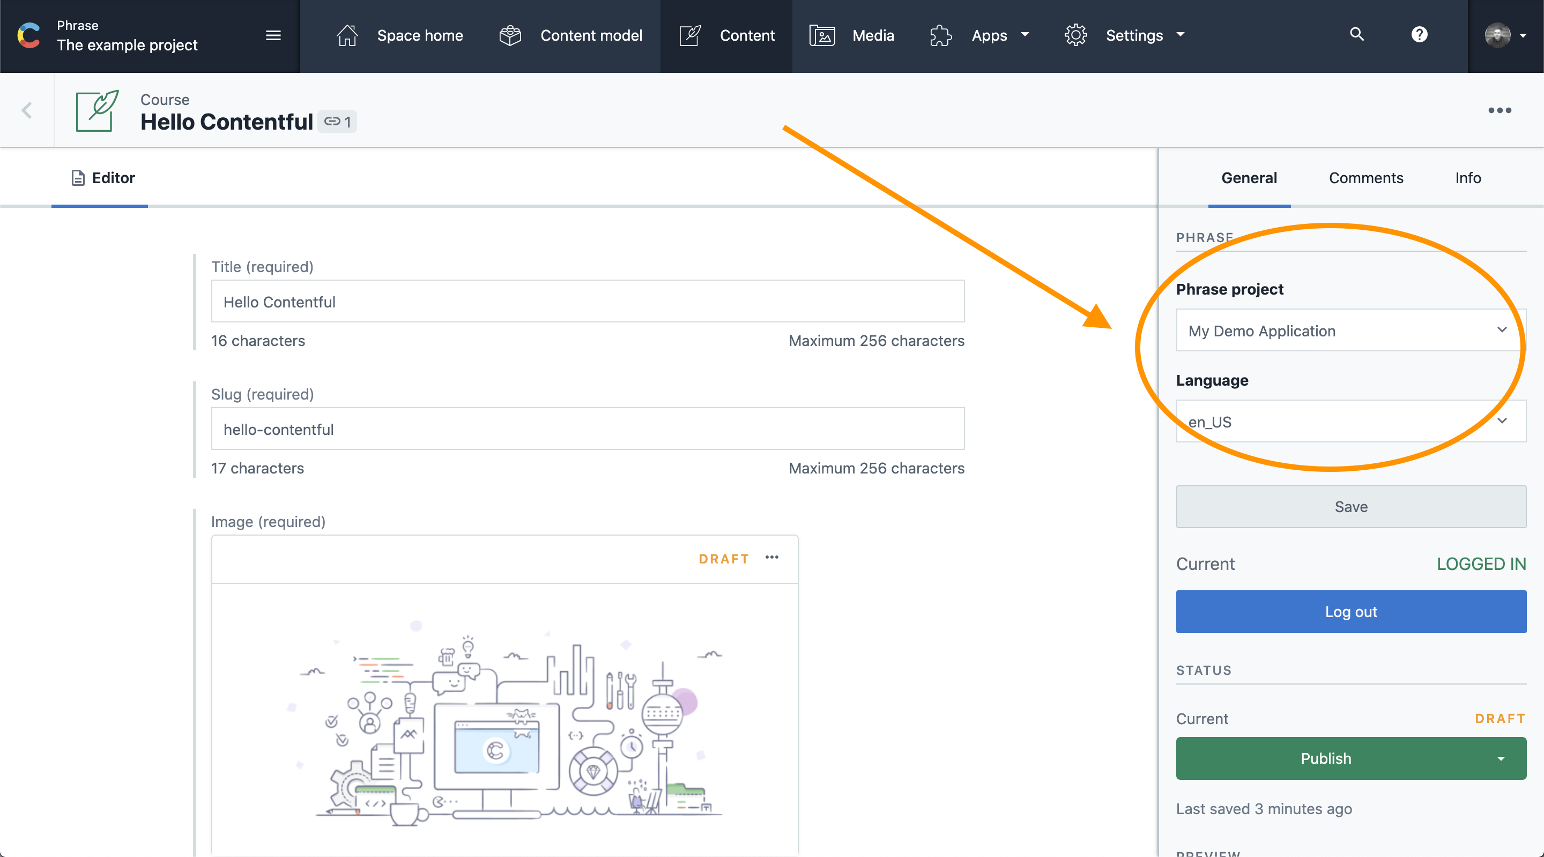Open image asset three-dot actions menu
The width and height of the screenshot is (1544, 857).
[x=772, y=558]
